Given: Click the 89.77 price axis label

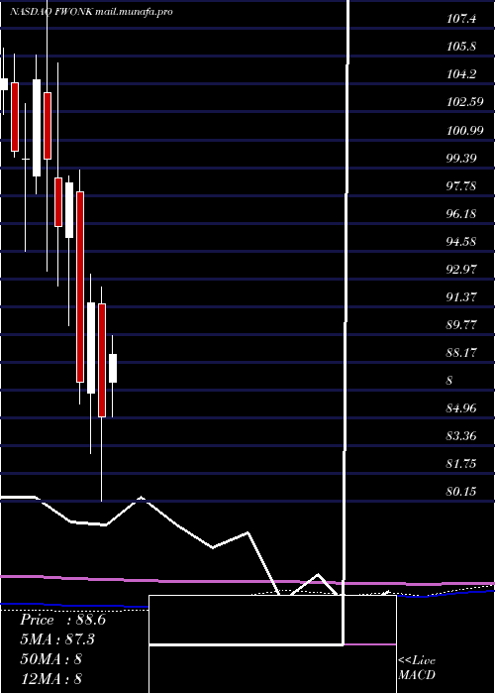Looking at the screenshot, I should coord(461,325).
